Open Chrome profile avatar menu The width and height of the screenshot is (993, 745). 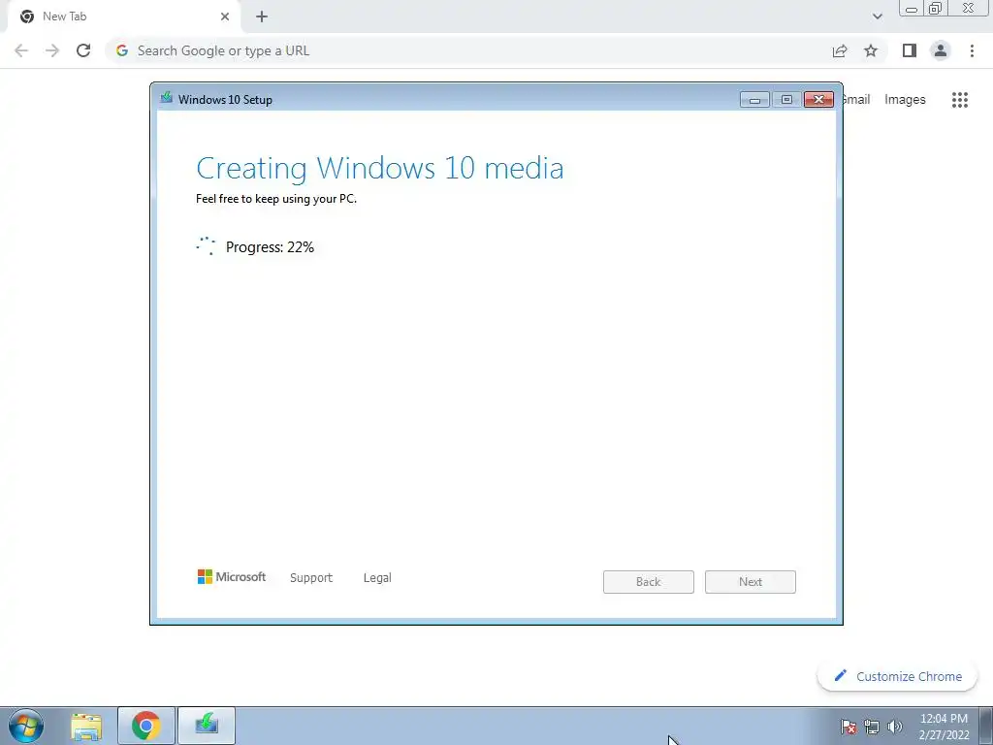[x=941, y=50]
